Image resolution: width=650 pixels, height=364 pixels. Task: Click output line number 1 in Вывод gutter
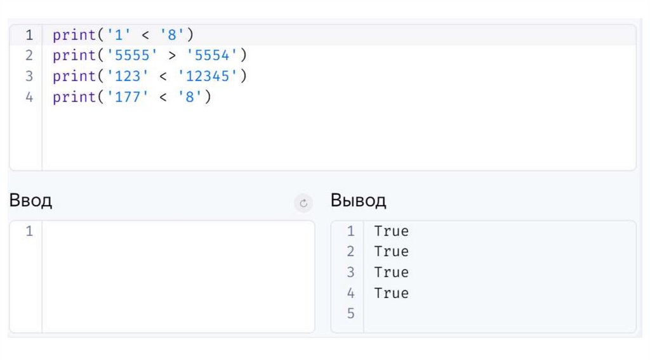click(350, 231)
